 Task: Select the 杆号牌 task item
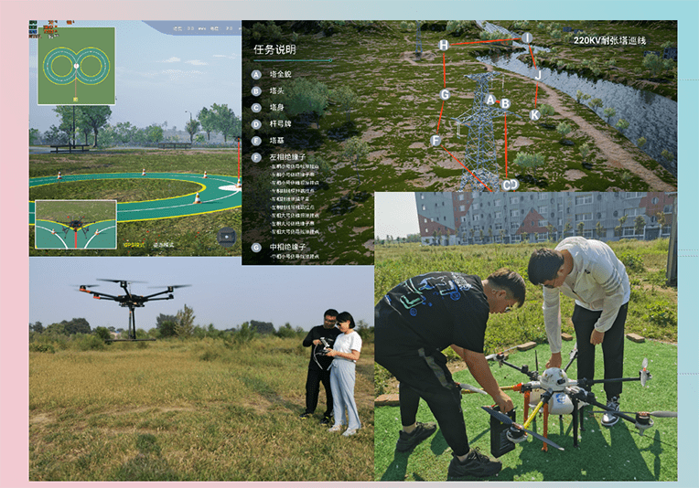(280, 123)
